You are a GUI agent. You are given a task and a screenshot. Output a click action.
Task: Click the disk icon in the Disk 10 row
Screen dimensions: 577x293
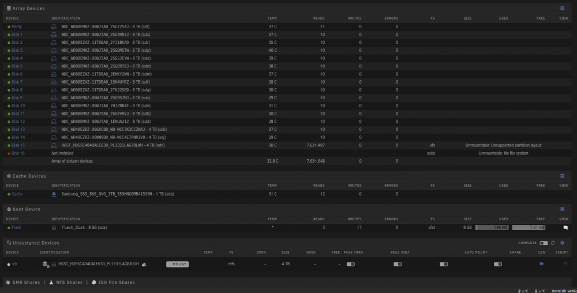tap(54, 106)
